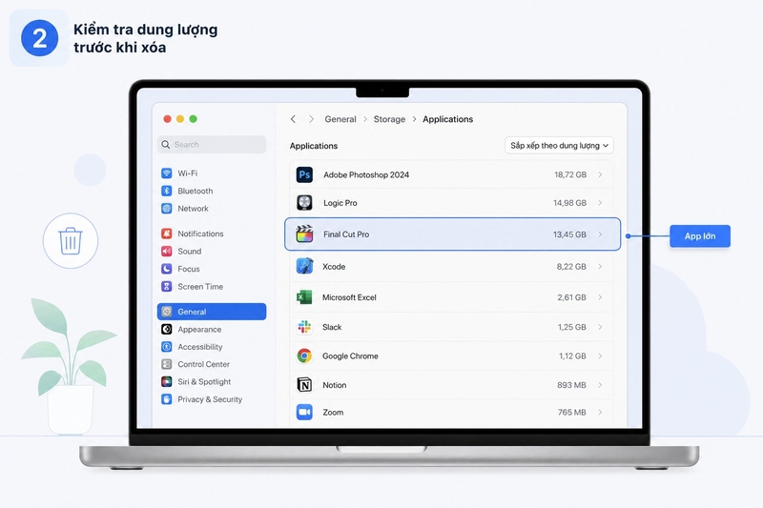Expand Google Chrome row chevron

(600, 356)
